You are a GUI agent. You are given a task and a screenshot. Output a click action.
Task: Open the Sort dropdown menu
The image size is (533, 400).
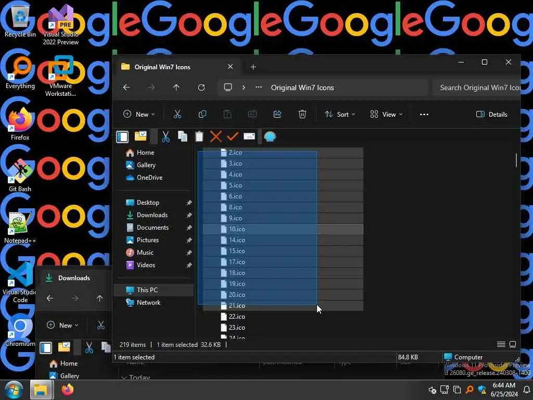point(339,114)
